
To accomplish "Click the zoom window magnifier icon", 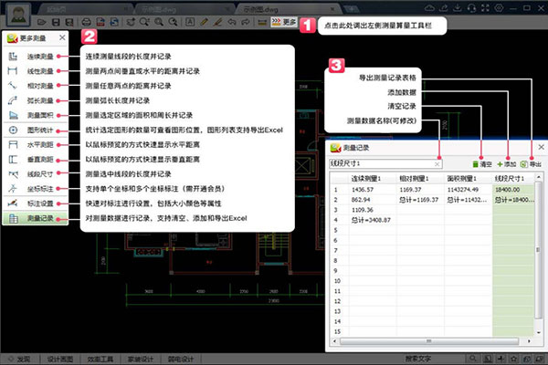I will pos(144,22).
